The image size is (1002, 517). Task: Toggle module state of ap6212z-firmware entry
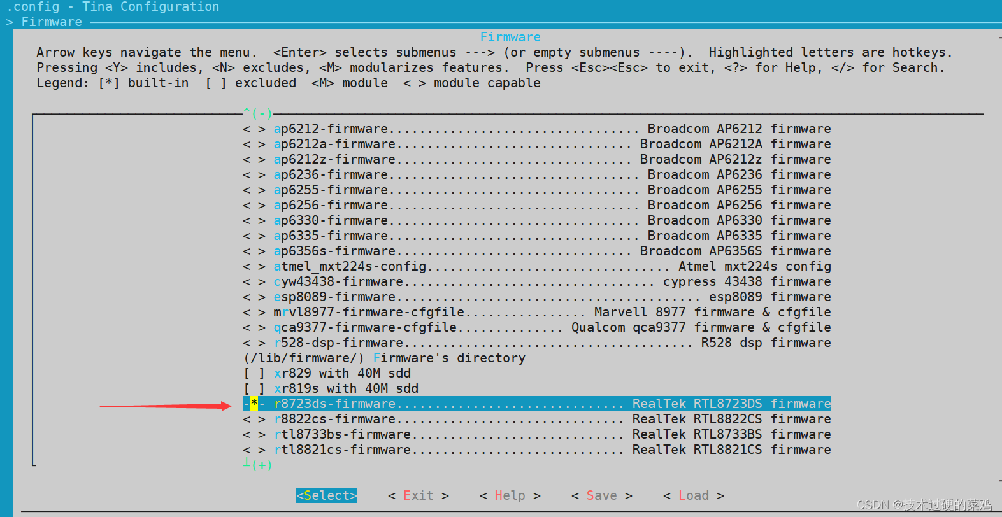(254, 160)
